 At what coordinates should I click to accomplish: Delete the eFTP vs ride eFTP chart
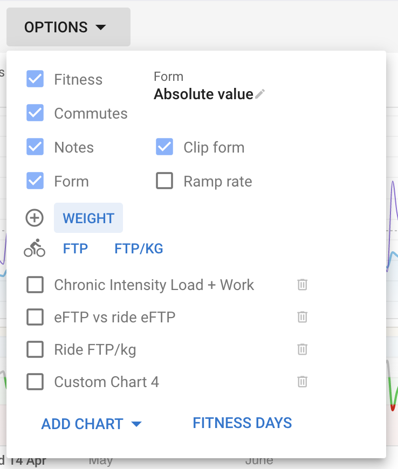click(302, 317)
